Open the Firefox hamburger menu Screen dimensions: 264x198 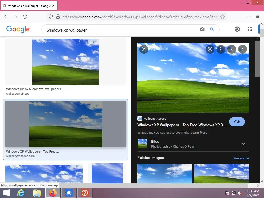[258, 16]
